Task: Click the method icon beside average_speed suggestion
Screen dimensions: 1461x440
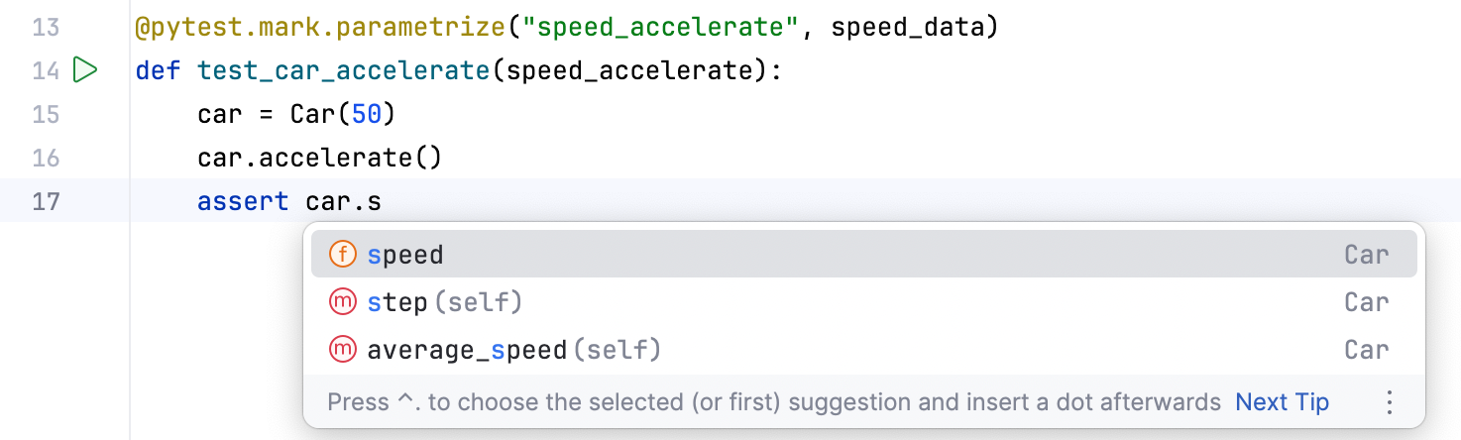Action: tap(342, 349)
